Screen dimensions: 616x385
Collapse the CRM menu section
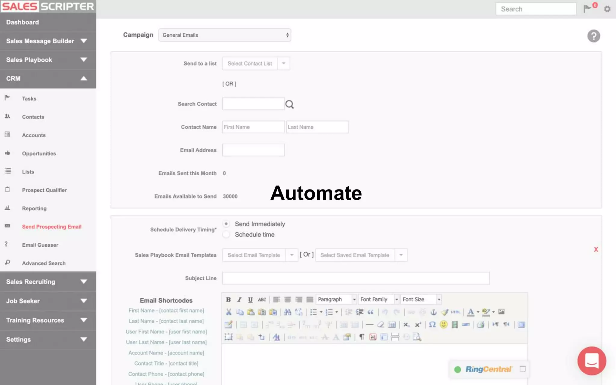pyautogui.click(x=48, y=79)
